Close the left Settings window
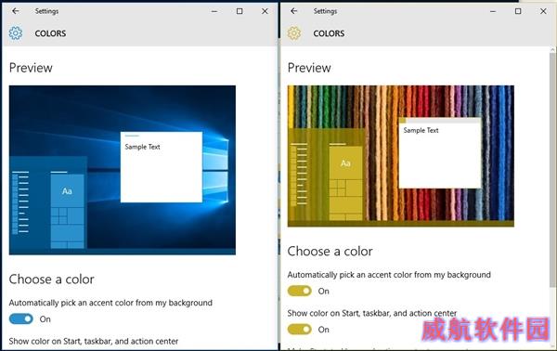 pyautogui.click(x=265, y=11)
